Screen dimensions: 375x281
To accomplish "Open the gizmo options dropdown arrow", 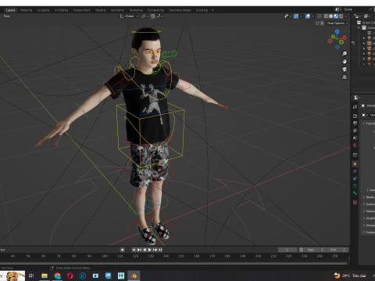I will pos(301,16).
